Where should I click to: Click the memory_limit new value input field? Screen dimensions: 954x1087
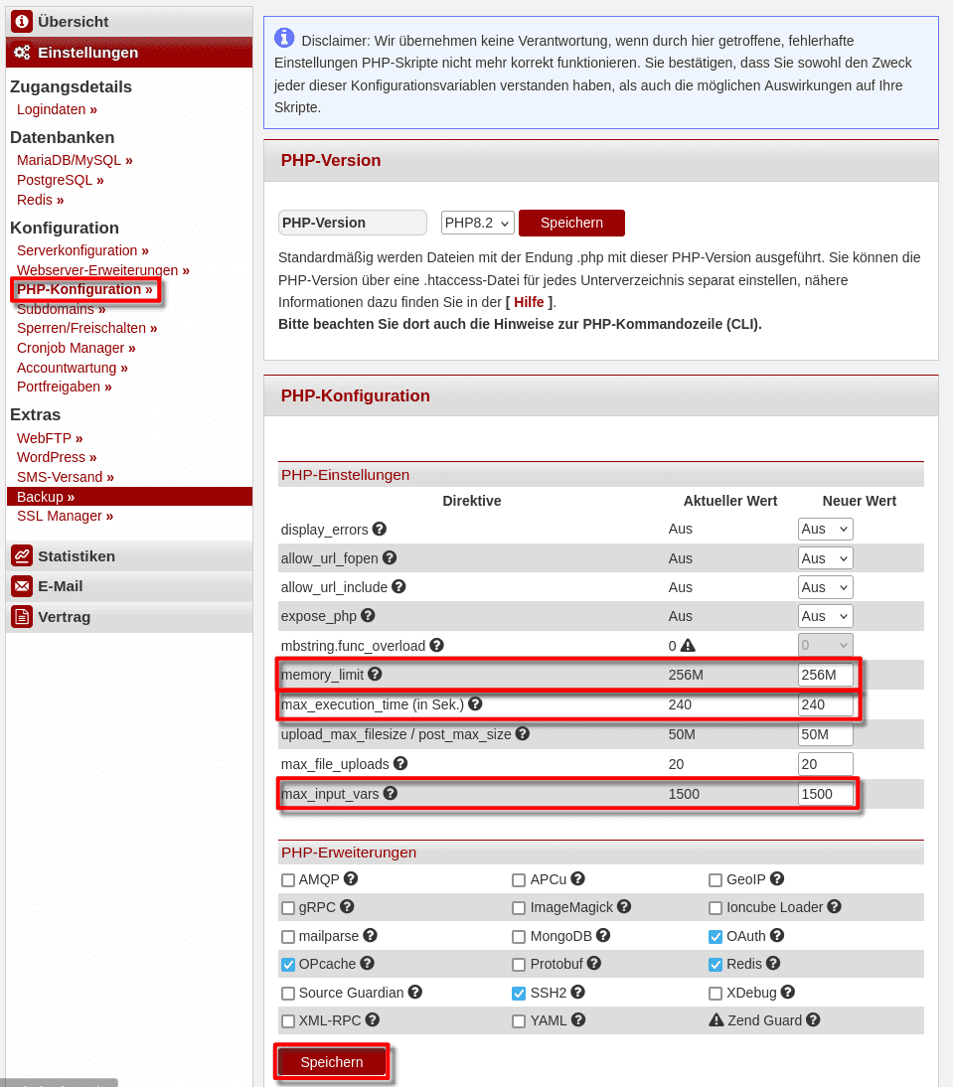[x=825, y=676]
